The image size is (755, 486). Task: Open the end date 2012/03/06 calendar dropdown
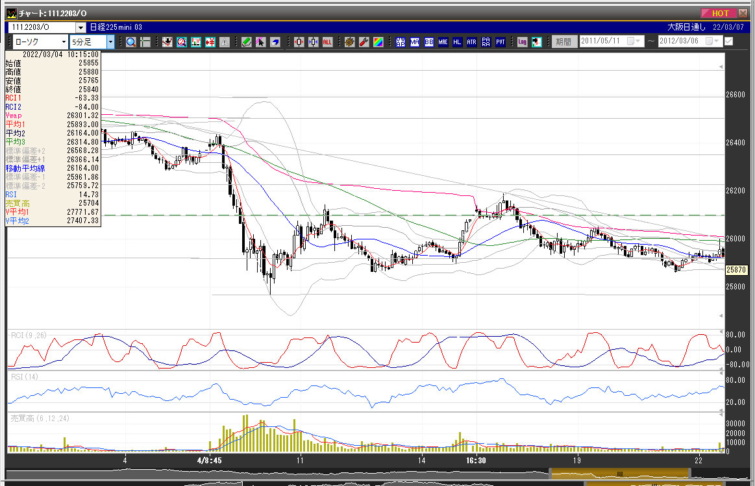(x=712, y=42)
